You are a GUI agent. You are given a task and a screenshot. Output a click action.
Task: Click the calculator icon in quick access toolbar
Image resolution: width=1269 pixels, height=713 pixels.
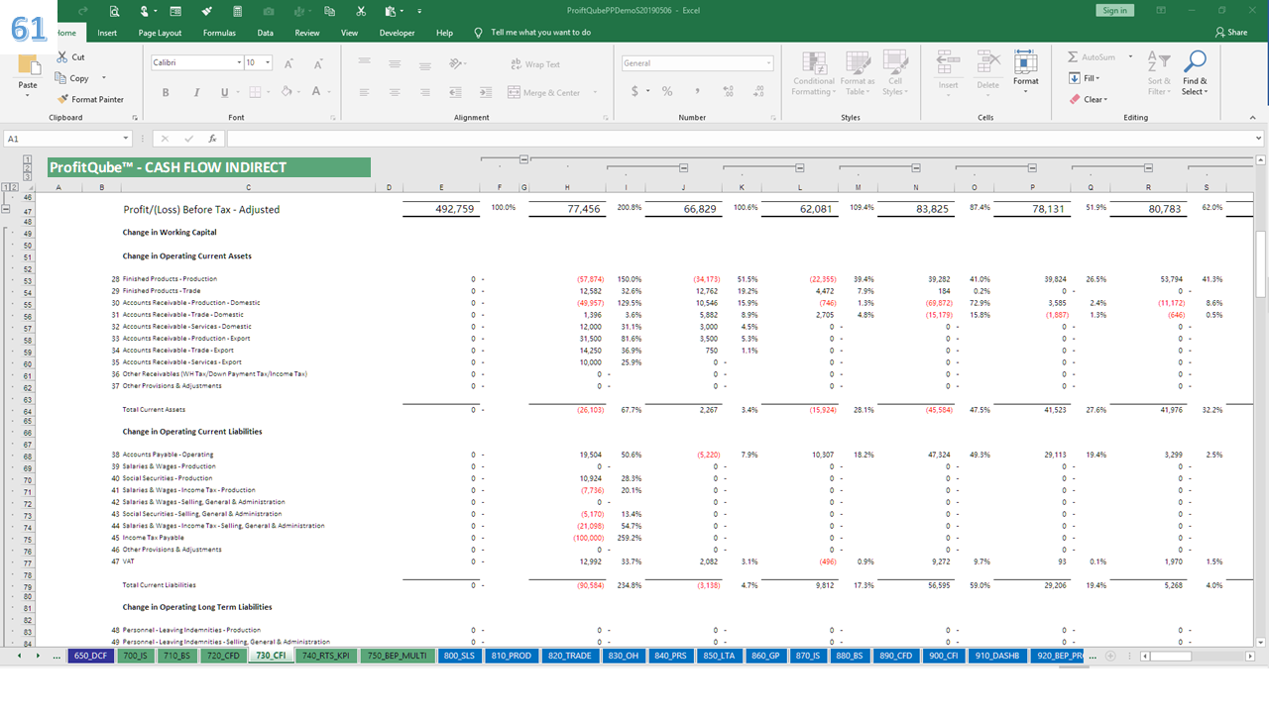237,11
